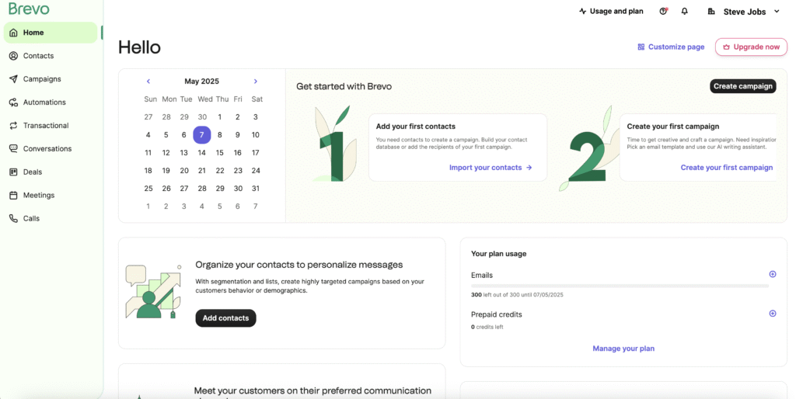
Task: Click the Create campaign button
Action: click(x=742, y=86)
